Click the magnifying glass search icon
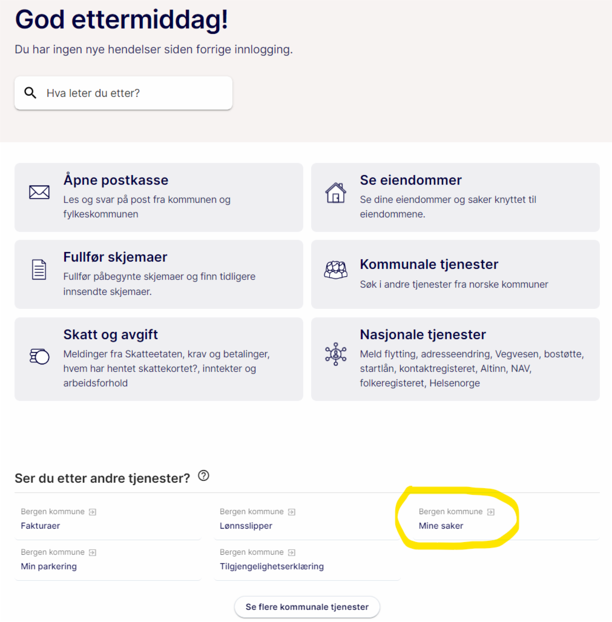Screen dimensions: 612x622 point(30,93)
